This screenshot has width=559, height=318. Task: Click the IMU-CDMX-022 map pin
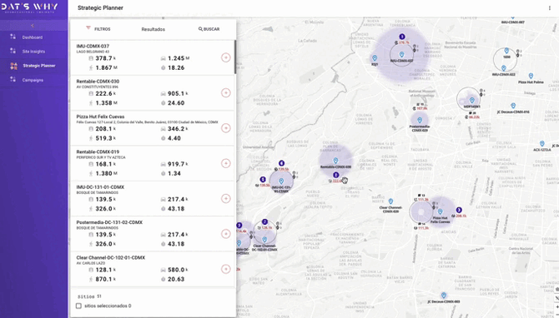(503, 68)
